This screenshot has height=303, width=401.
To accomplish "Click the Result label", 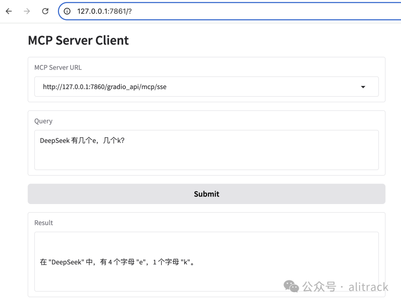I will (x=44, y=223).
